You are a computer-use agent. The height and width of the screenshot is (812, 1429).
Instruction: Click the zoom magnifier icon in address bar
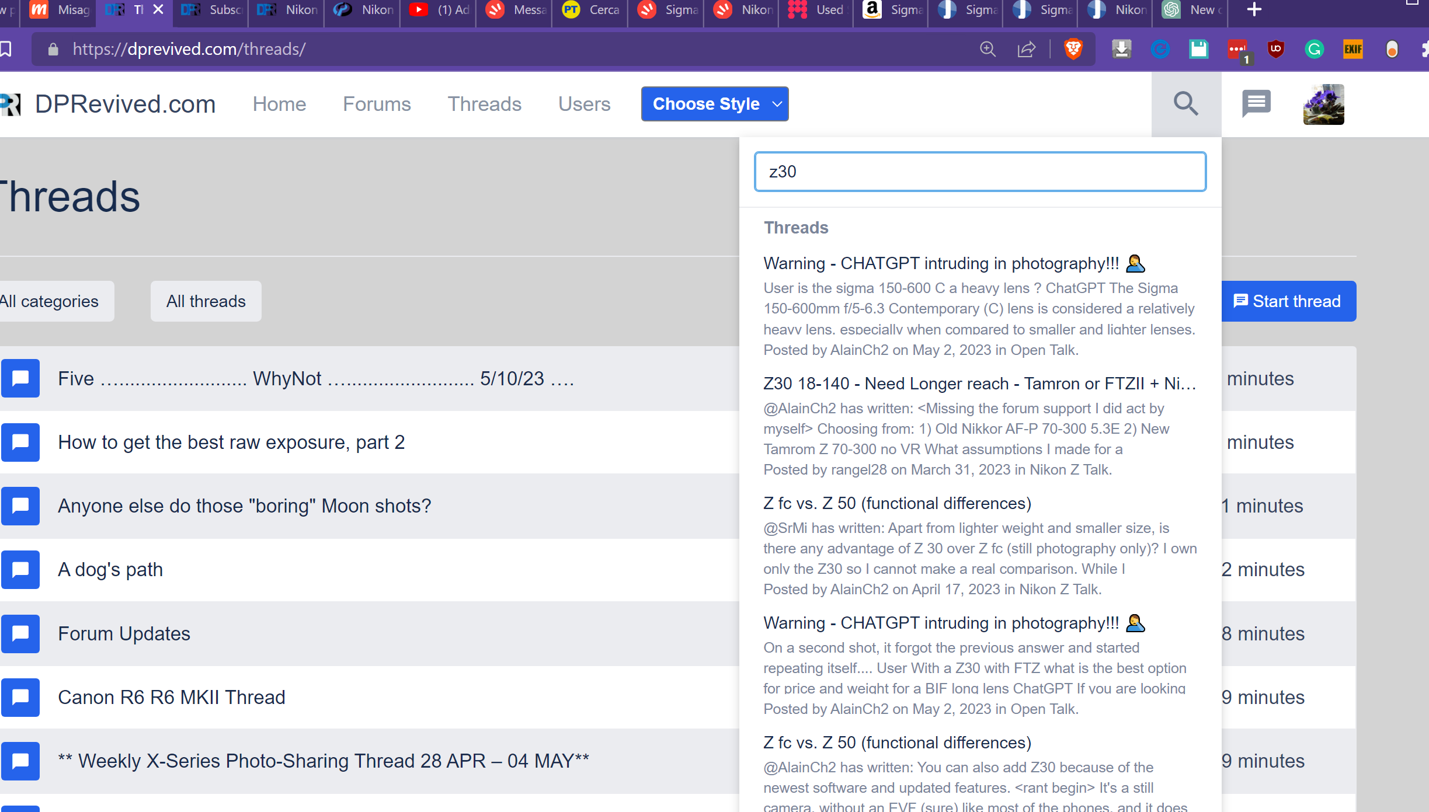pyautogui.click(x=988, y=49)
